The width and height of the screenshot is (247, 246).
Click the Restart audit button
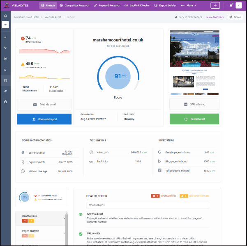[194, 119]
